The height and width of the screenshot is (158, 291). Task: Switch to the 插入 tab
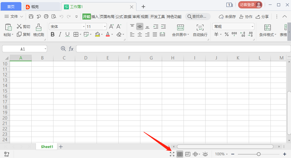pos(95,17)
